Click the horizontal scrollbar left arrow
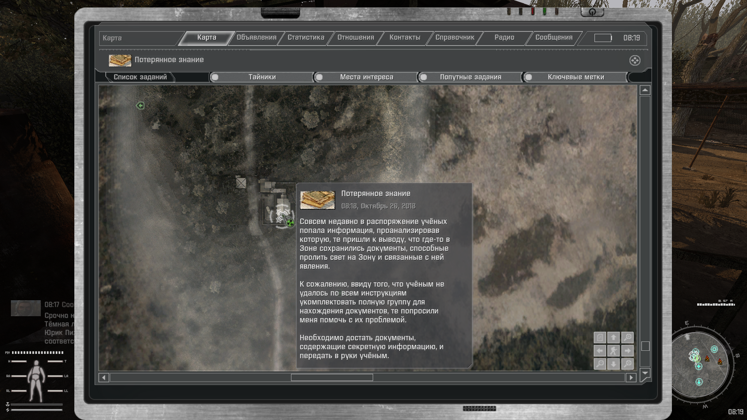The image size is (747, 420). tap(104, 378)
